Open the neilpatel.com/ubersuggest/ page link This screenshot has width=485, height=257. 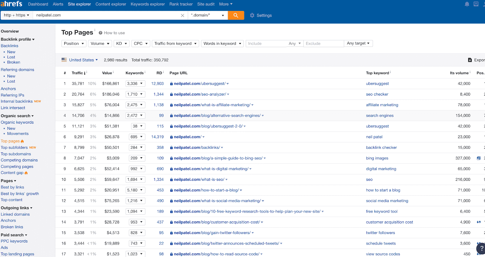click(x=199, y=84)
